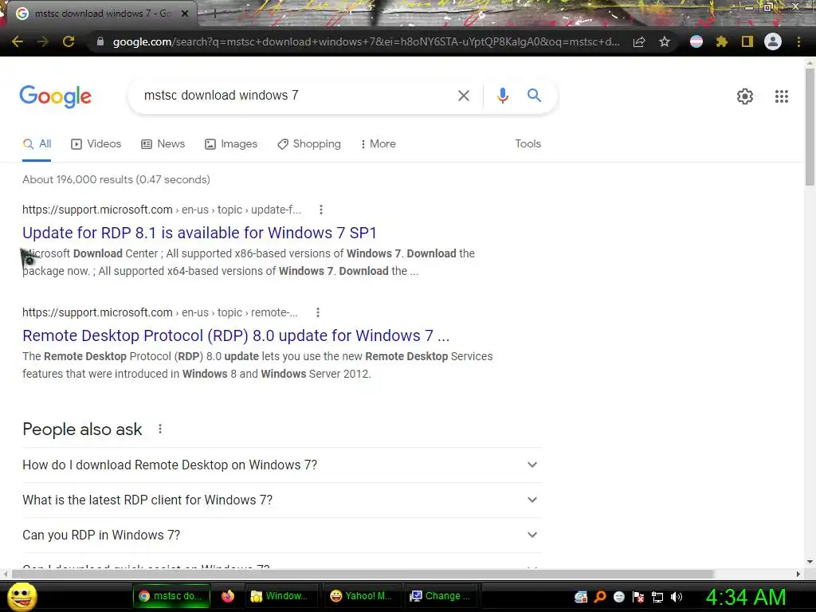Open the Action Center flag tray icon

(x=638, y=597)
